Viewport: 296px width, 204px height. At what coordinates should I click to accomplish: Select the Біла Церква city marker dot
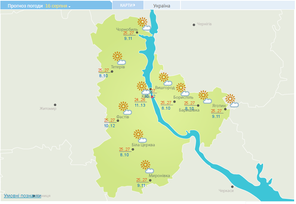133,150
